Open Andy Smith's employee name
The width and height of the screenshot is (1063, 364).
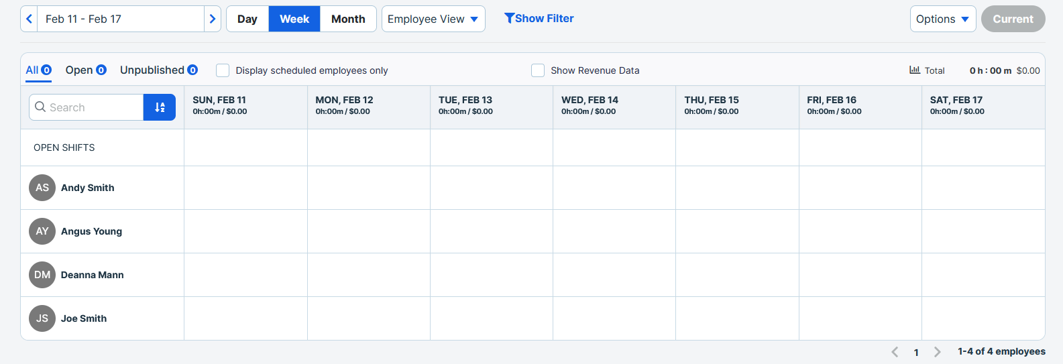[88, 188]
